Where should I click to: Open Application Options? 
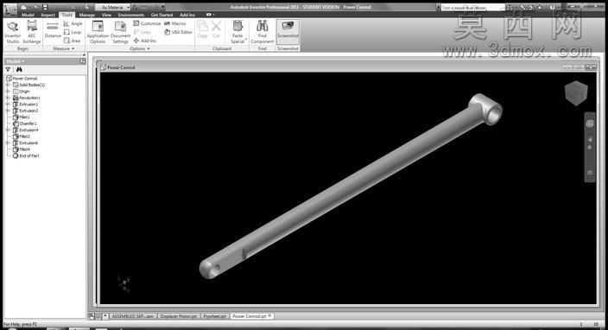coord(98,32)
